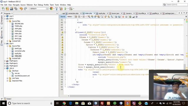
Task: Click the Shift Line Left icon
Action: pyautogui.click(x=116, y=17)
